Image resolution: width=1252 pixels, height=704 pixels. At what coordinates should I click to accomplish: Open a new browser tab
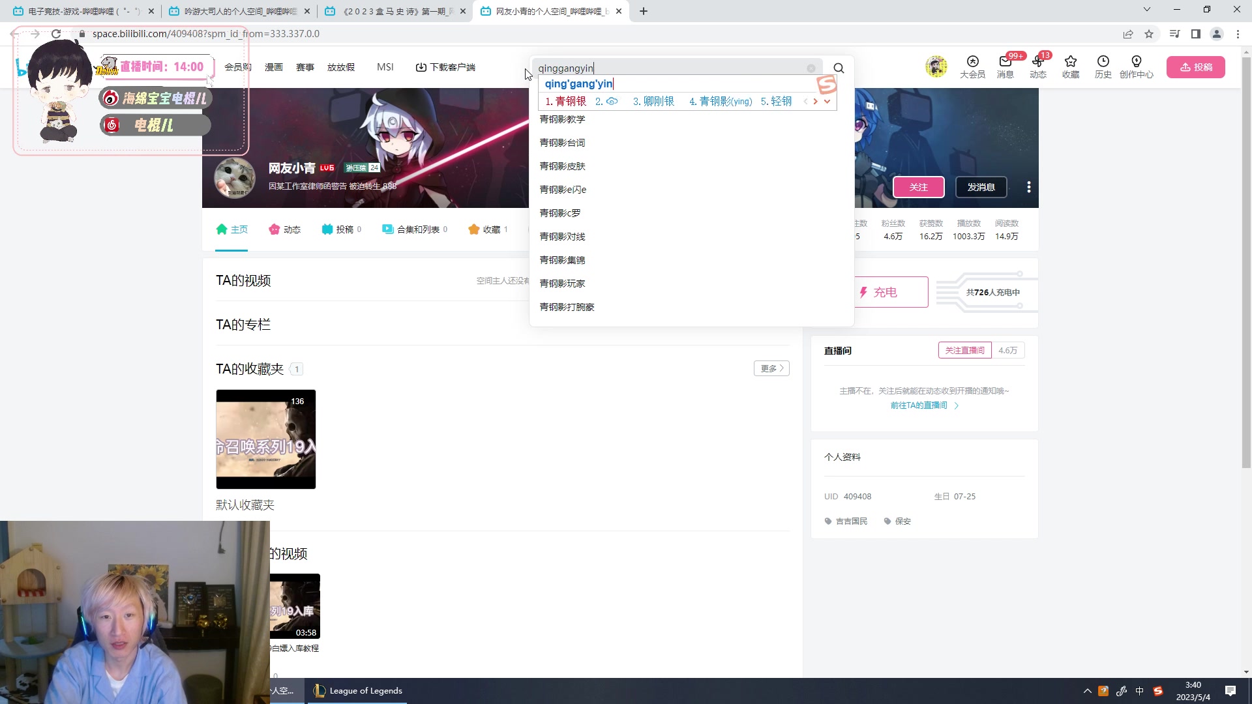pyautogui.click(x=644, y=11)
